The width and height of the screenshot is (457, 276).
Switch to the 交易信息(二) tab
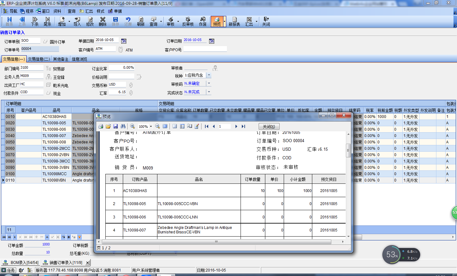[39, 59]
